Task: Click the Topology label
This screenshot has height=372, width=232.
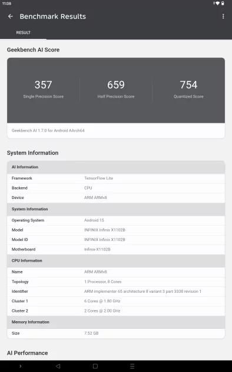Action: point(20,282)
